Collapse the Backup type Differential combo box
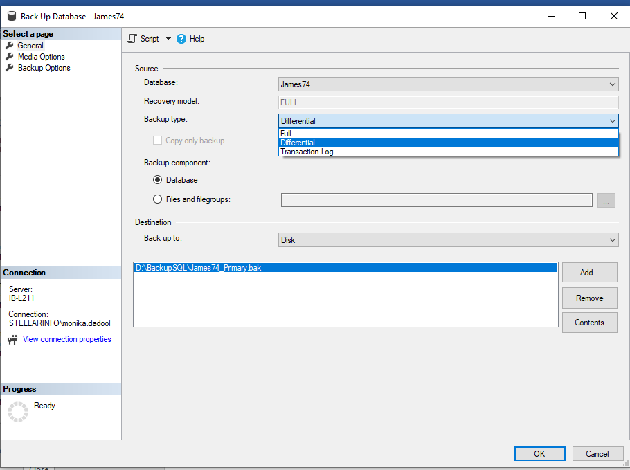Image resolution: width=630 pixels, height=470 pixels. [449, 121]
